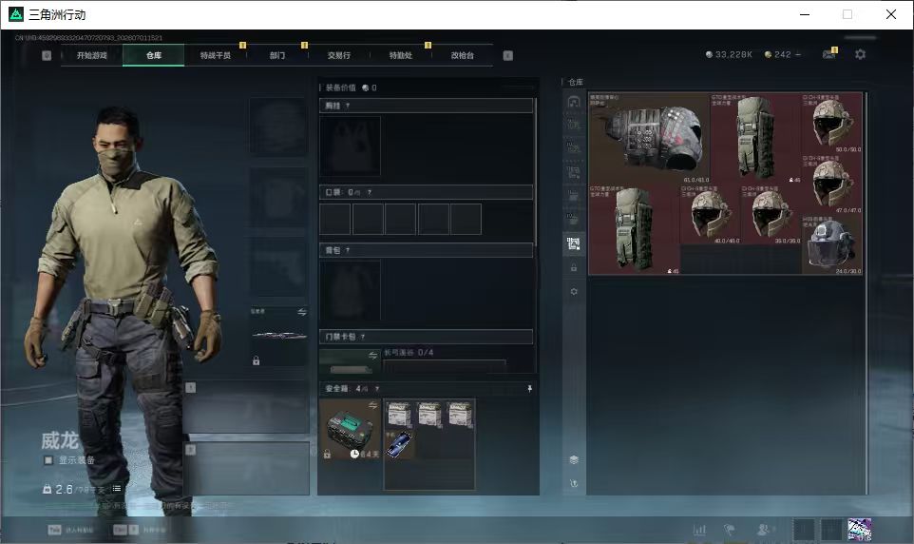The width and height of the screenshot is (914, 544).
Task: Open the statistics bar chart icon
Action: [699, 530]
